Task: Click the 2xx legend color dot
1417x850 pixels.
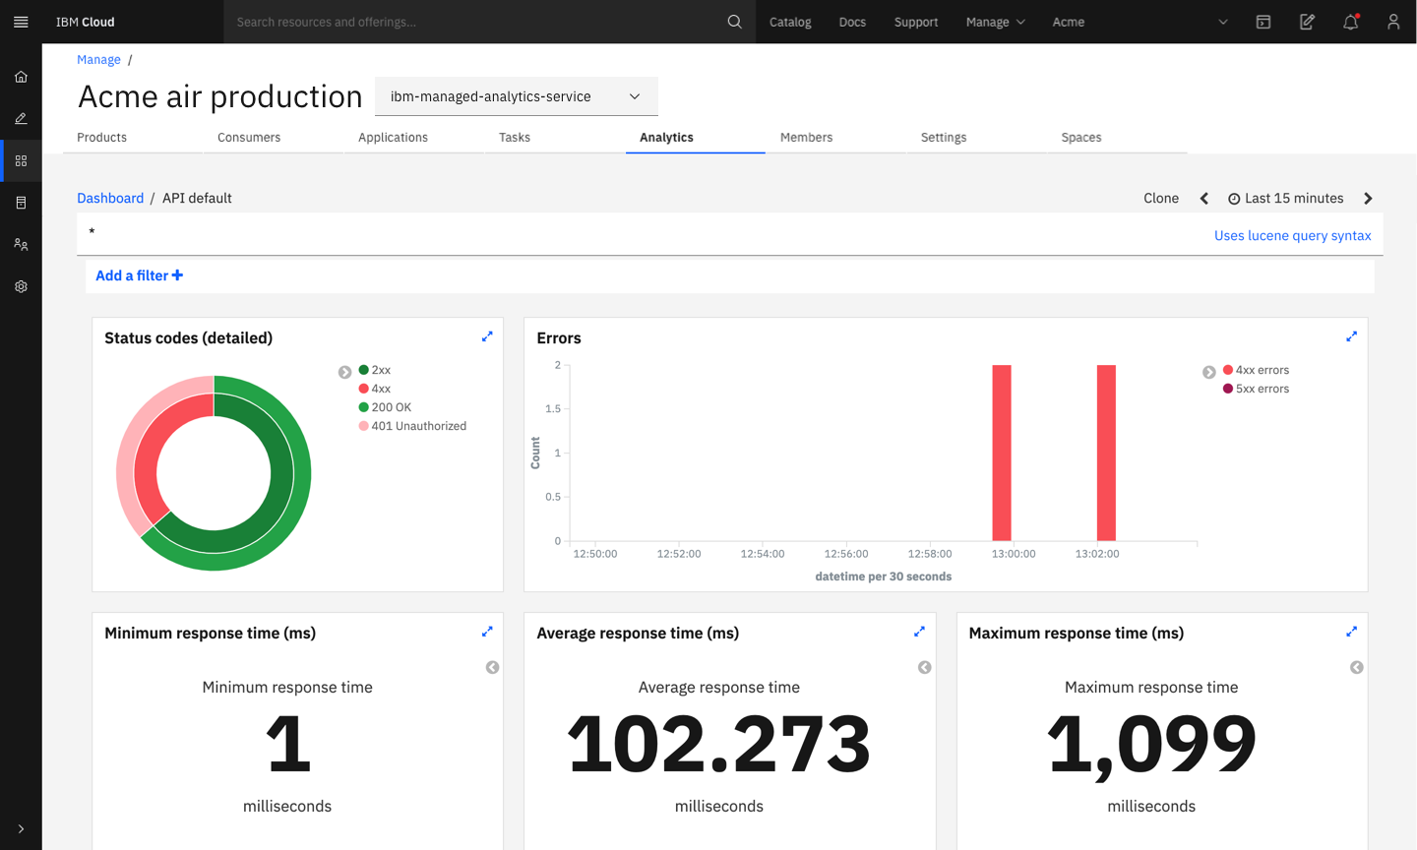Action: (x=364, y=370)
